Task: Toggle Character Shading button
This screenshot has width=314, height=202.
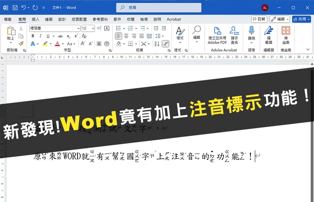Action: coord(99,44)
